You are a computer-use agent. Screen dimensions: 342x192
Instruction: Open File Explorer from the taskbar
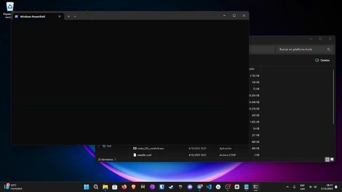105,187
